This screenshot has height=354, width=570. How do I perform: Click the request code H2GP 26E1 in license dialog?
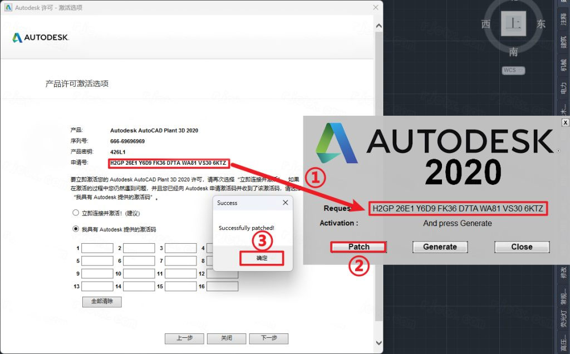(168, 163)
